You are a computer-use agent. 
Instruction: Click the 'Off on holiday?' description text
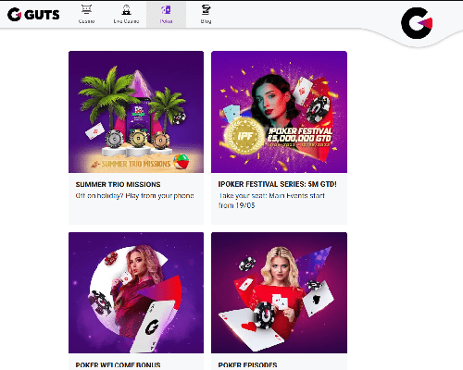coord(134,196)
